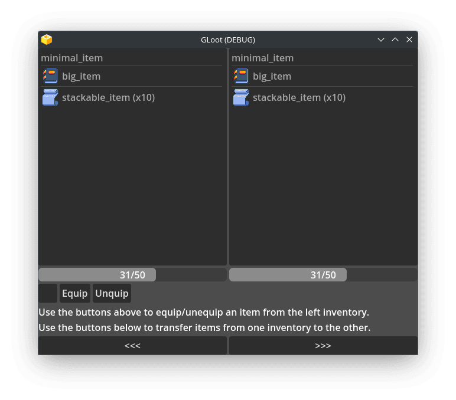Click the left inventory 31/50 capacity bar
456x400 pixels.
click(132, 275)
